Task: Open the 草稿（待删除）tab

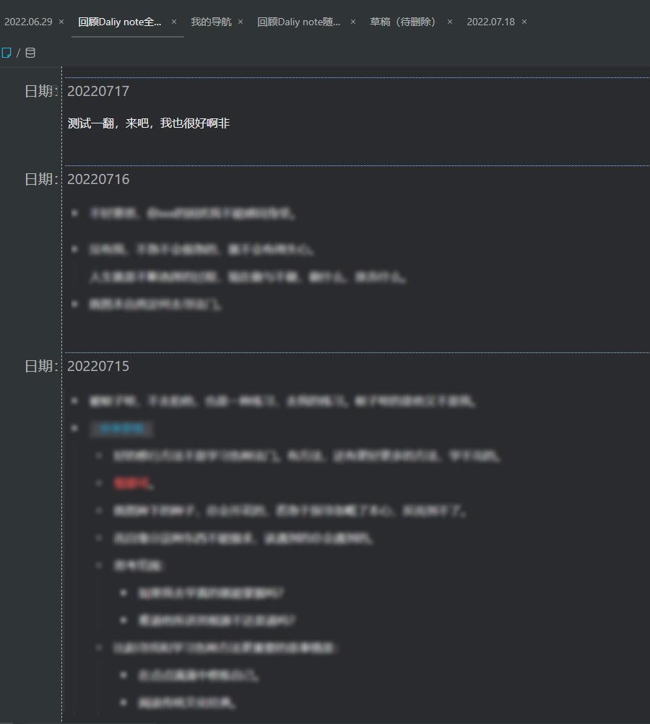Action: pos(402,22)
